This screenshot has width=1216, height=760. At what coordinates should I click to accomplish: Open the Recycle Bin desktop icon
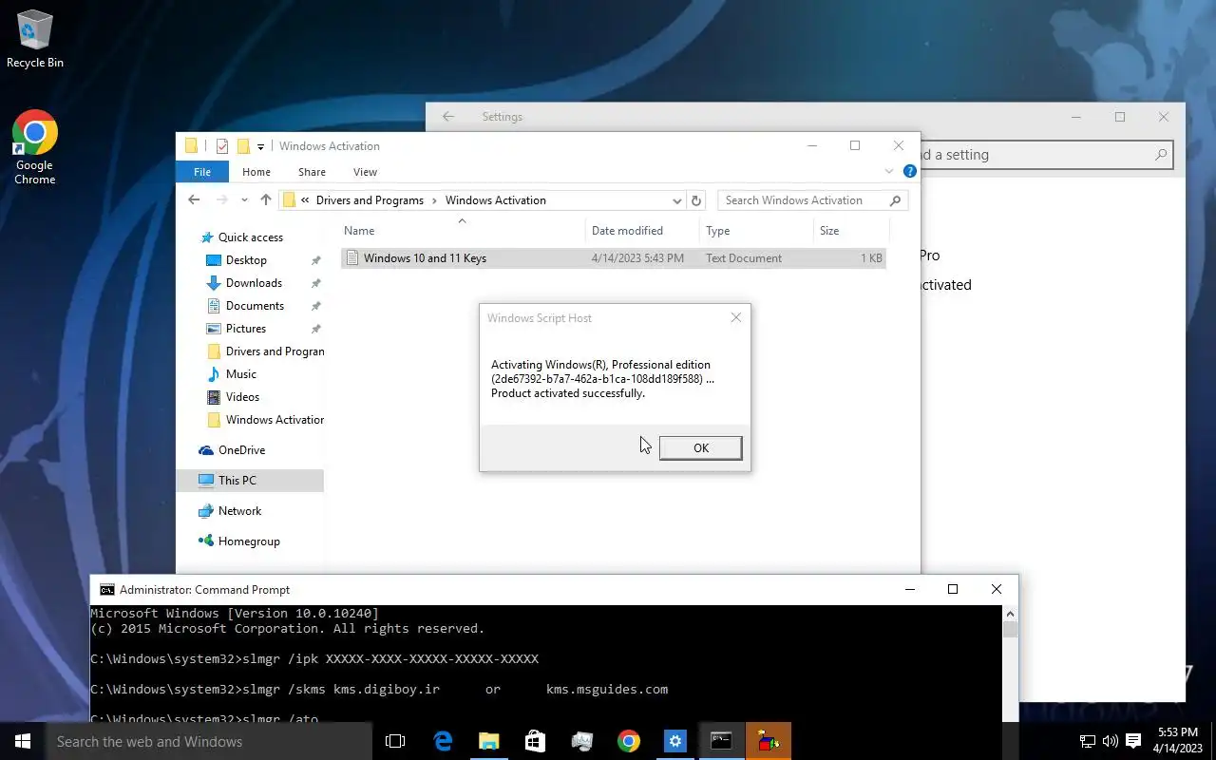35,39
